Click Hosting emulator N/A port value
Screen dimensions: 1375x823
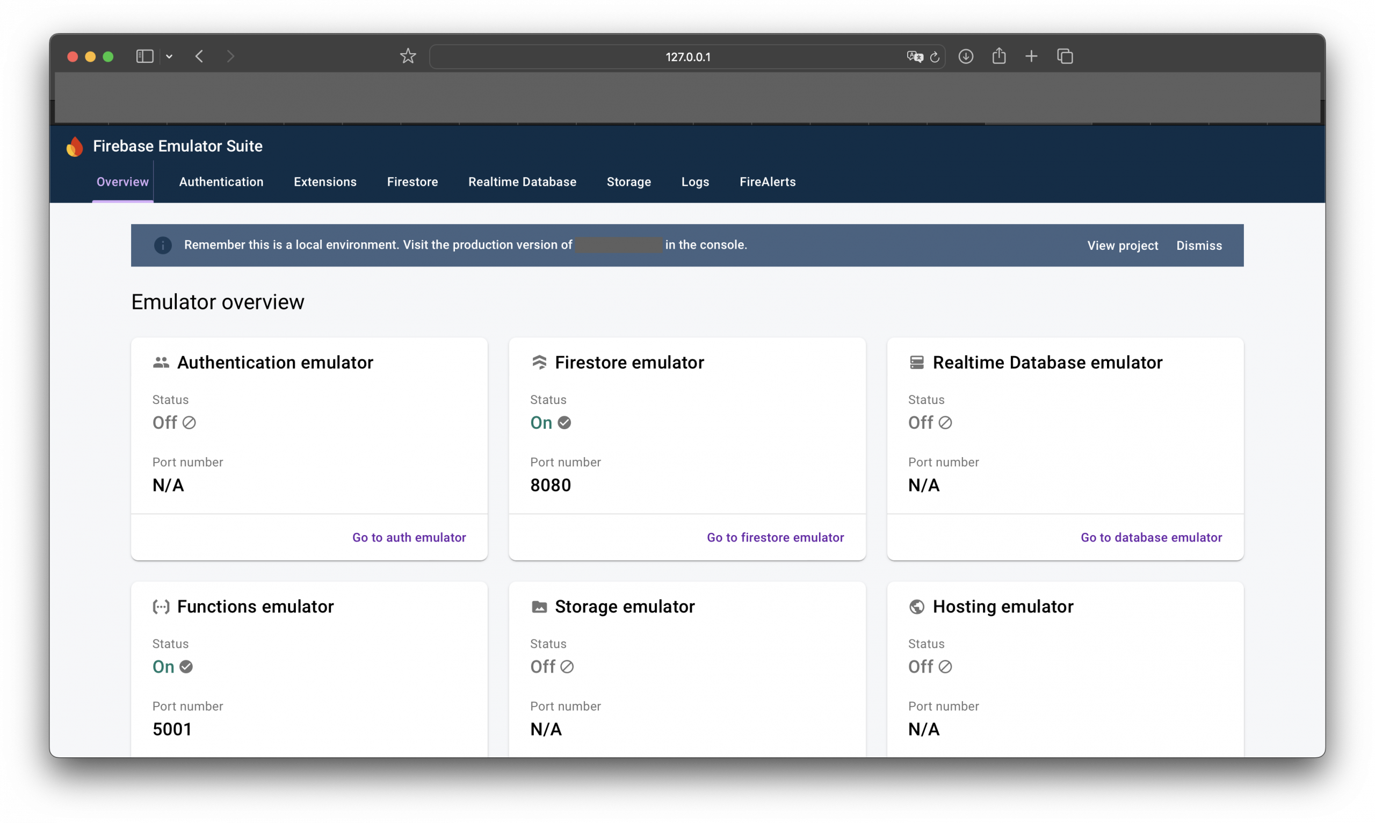coord(924,730)
